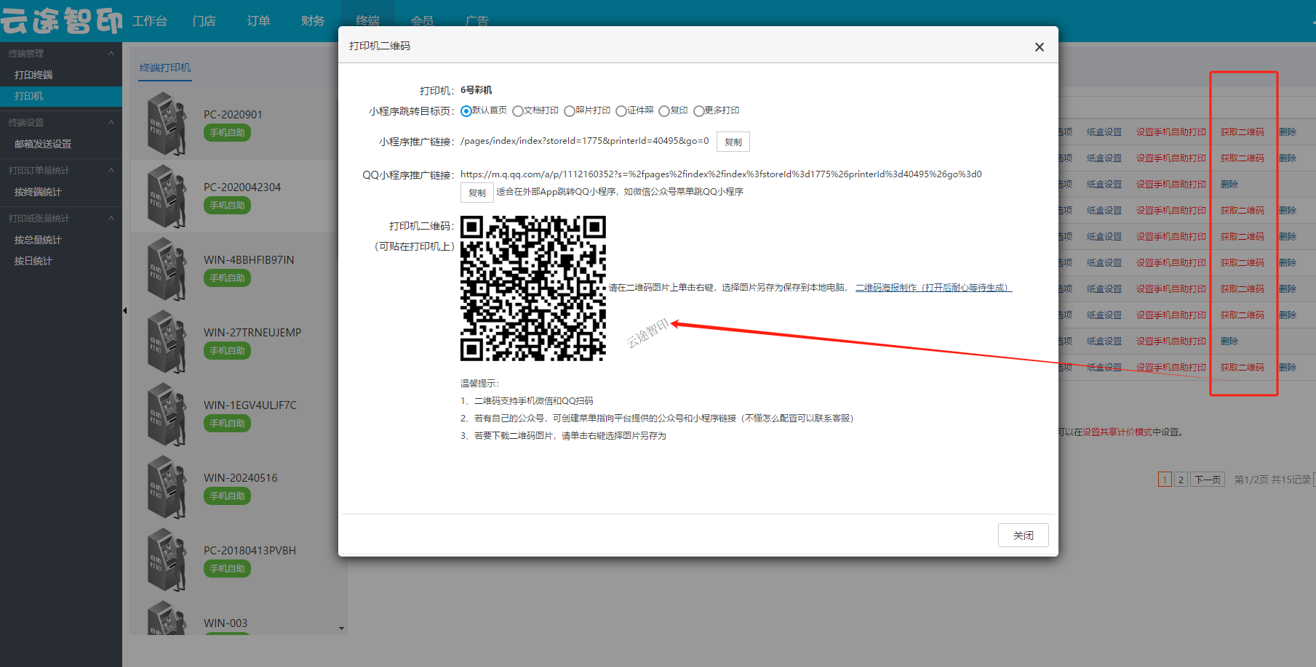Select the WIN-4BBHFIB97IN terminal name

point(249,260)
